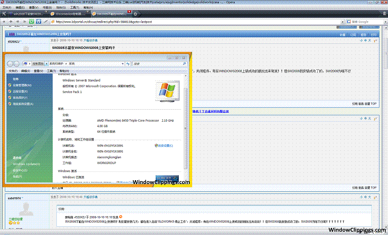
Task: Open a new tab with the plus button
Action: pyautogui.click(x=135, y=14)
